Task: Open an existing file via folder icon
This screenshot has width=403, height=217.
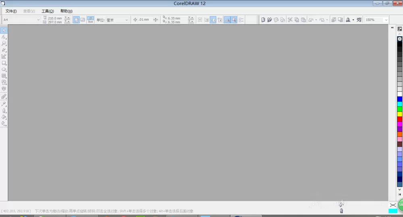Action: click(x=269, y=20)
